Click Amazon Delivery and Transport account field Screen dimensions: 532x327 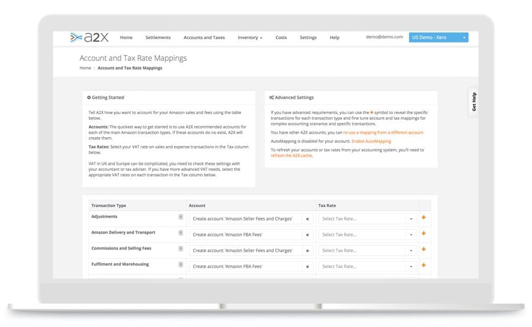pos(246,235)
